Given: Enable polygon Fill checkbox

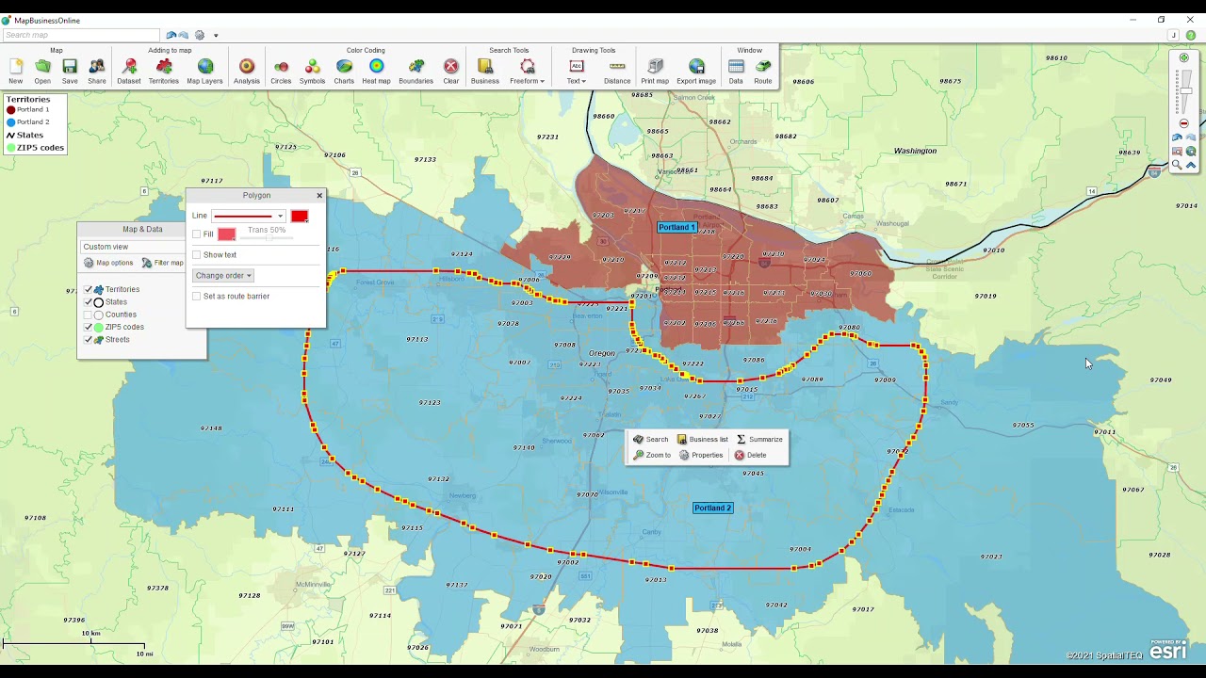Looking at the screenshot, I should pos(197,234).
